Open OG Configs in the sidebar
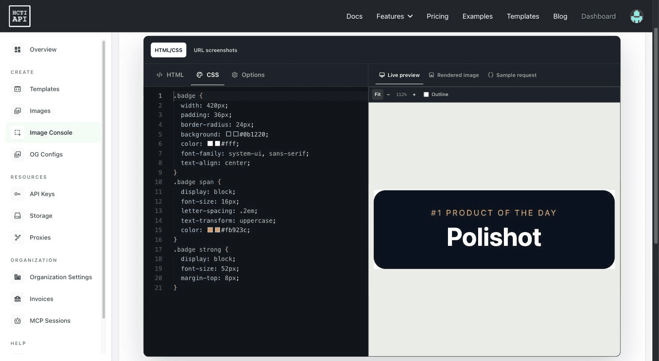659x361 pixels. point(53,154)
